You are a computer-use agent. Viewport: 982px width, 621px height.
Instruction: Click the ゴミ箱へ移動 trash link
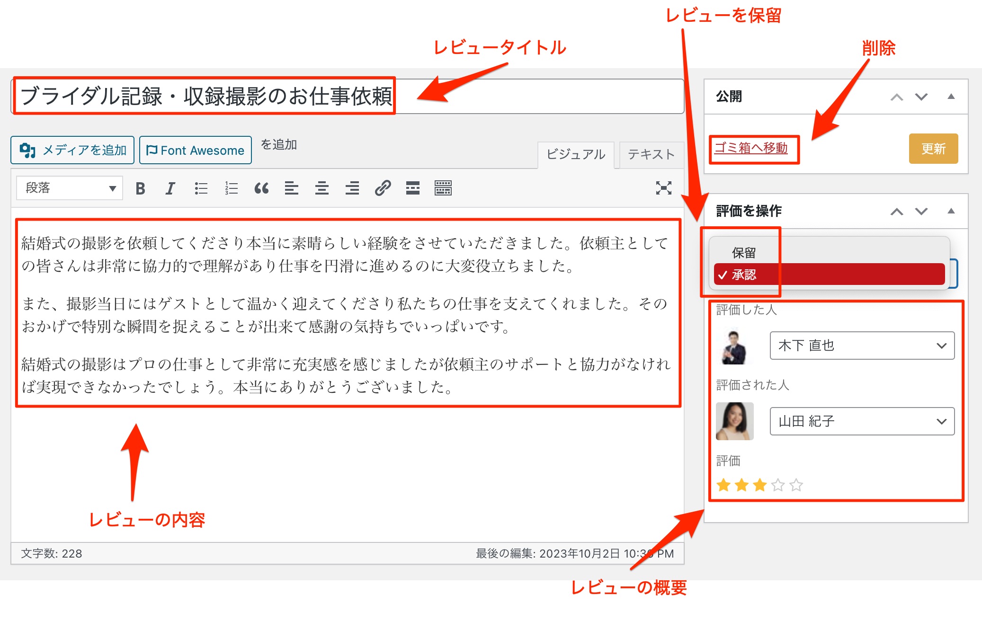pos(751,148)
